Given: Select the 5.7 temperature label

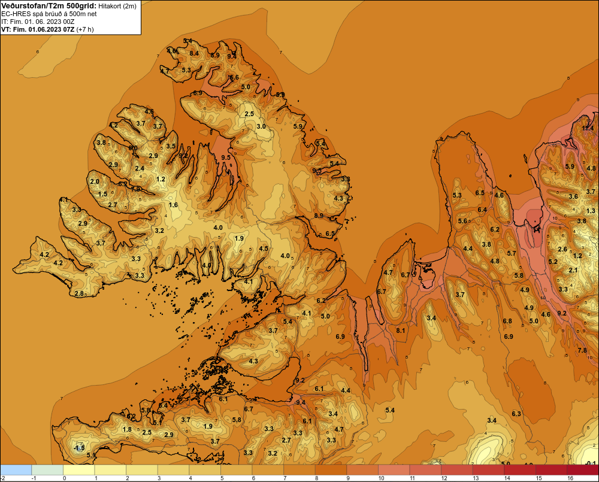Looking at the screenshot, I should coord(512,253).
